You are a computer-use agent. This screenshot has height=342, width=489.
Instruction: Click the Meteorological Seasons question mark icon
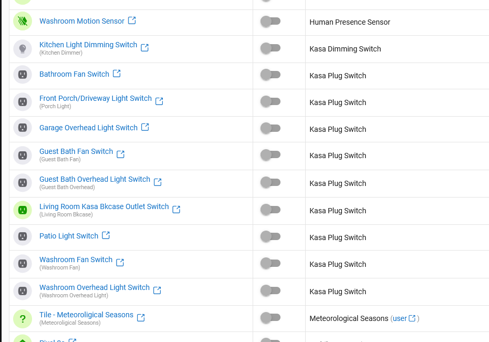point(22,318)
